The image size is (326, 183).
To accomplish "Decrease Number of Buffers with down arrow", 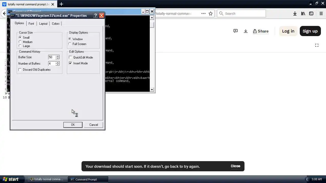I will click(58, 65).
